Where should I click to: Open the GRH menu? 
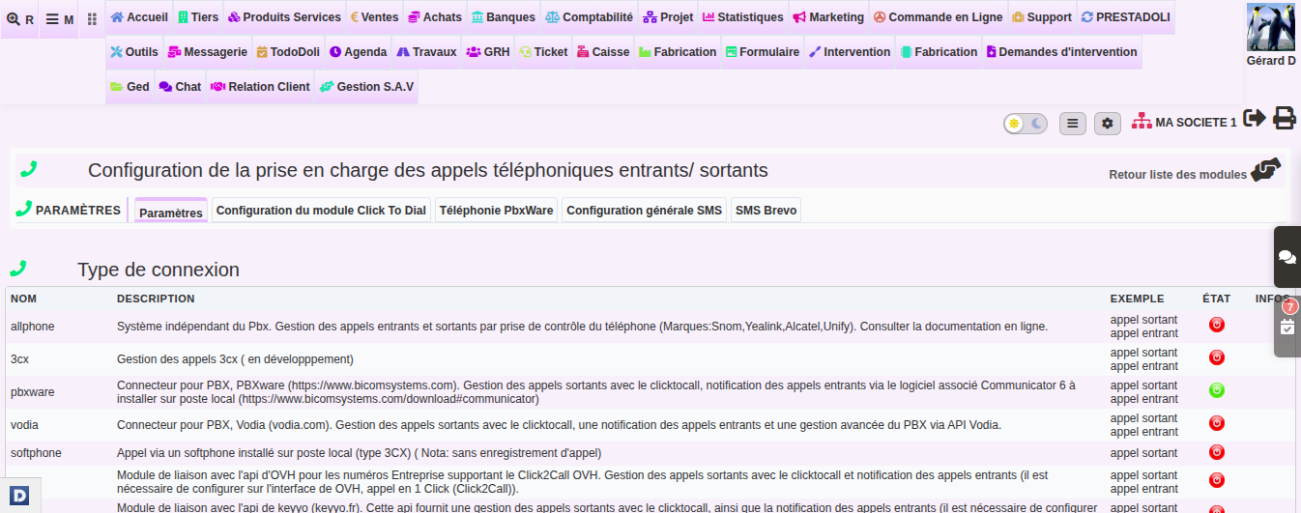[x=488, y=52]
